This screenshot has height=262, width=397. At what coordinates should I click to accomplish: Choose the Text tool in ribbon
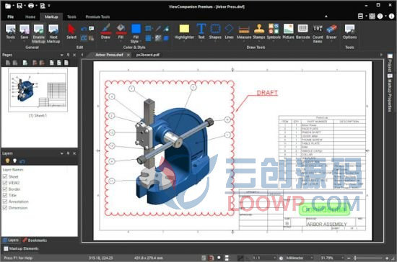[201, 32]
